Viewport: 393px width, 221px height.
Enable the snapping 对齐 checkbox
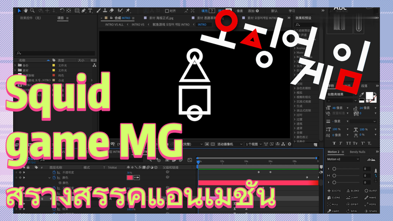point(167,11)
